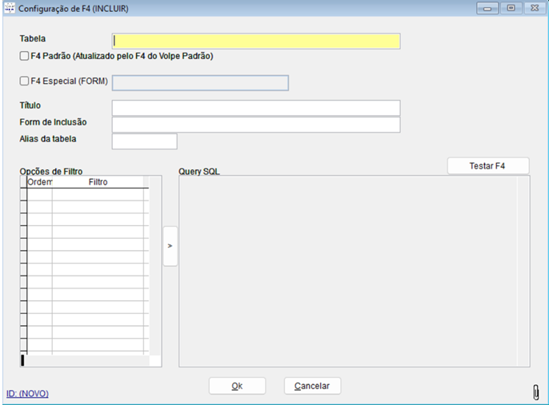The image size is (549, 405).
Task: Click into the Título text field
Action: click(x=256, y=108)
